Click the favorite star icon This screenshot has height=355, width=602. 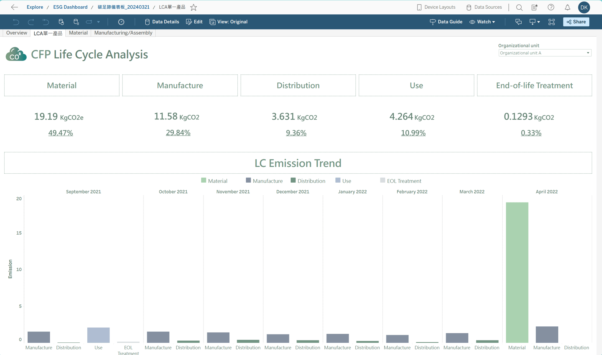[194, 7]
